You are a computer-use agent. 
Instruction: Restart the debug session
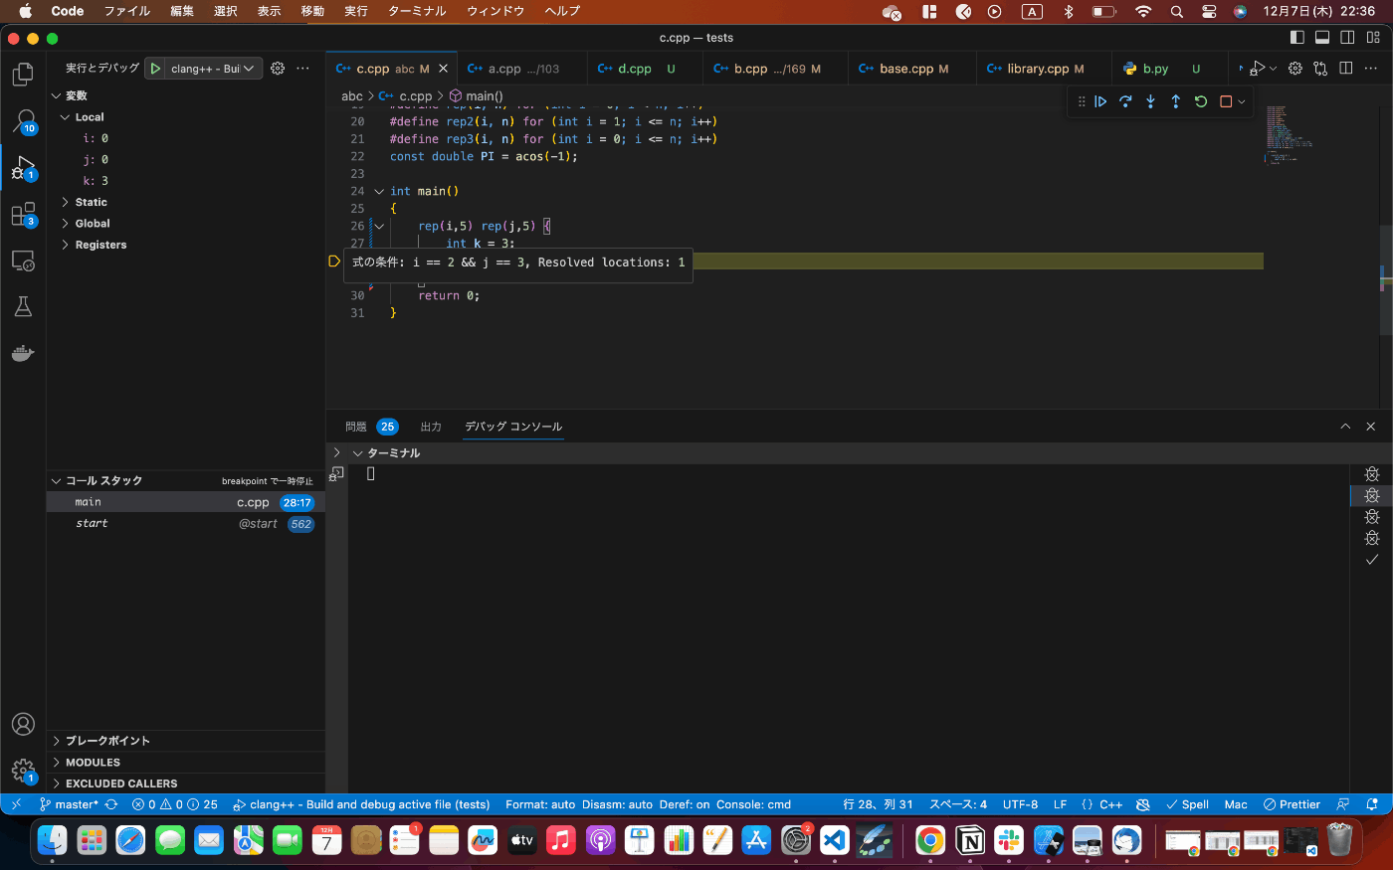[1201, 101]
